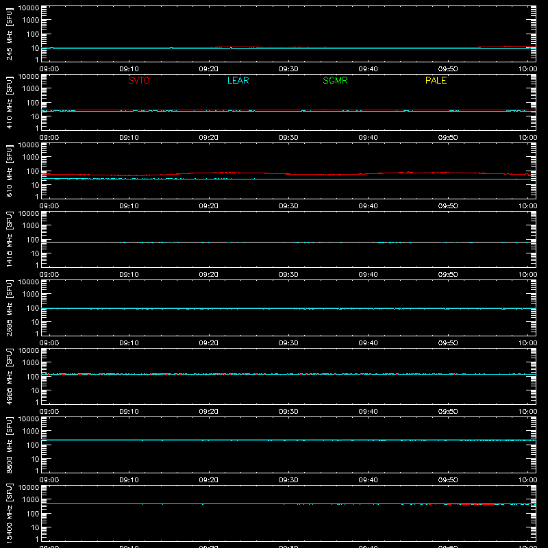Click the red SVTO legend label
The width and height of the screenshot is (548, 548).
coord(139,80)
